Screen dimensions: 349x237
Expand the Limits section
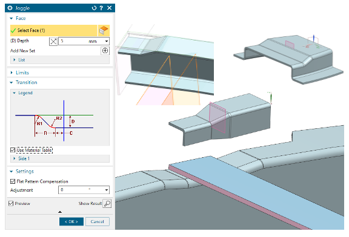click(12, 73)
